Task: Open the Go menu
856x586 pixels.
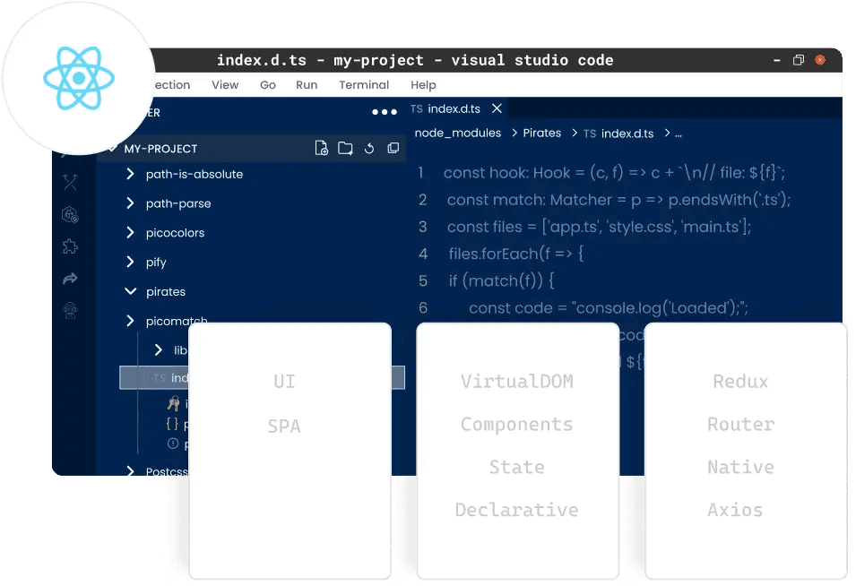Action: (267, 84)
